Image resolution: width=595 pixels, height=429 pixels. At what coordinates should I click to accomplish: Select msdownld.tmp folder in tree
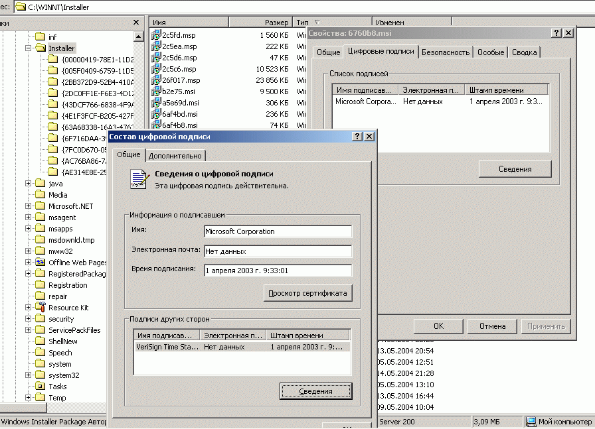[x=71, y=240]
